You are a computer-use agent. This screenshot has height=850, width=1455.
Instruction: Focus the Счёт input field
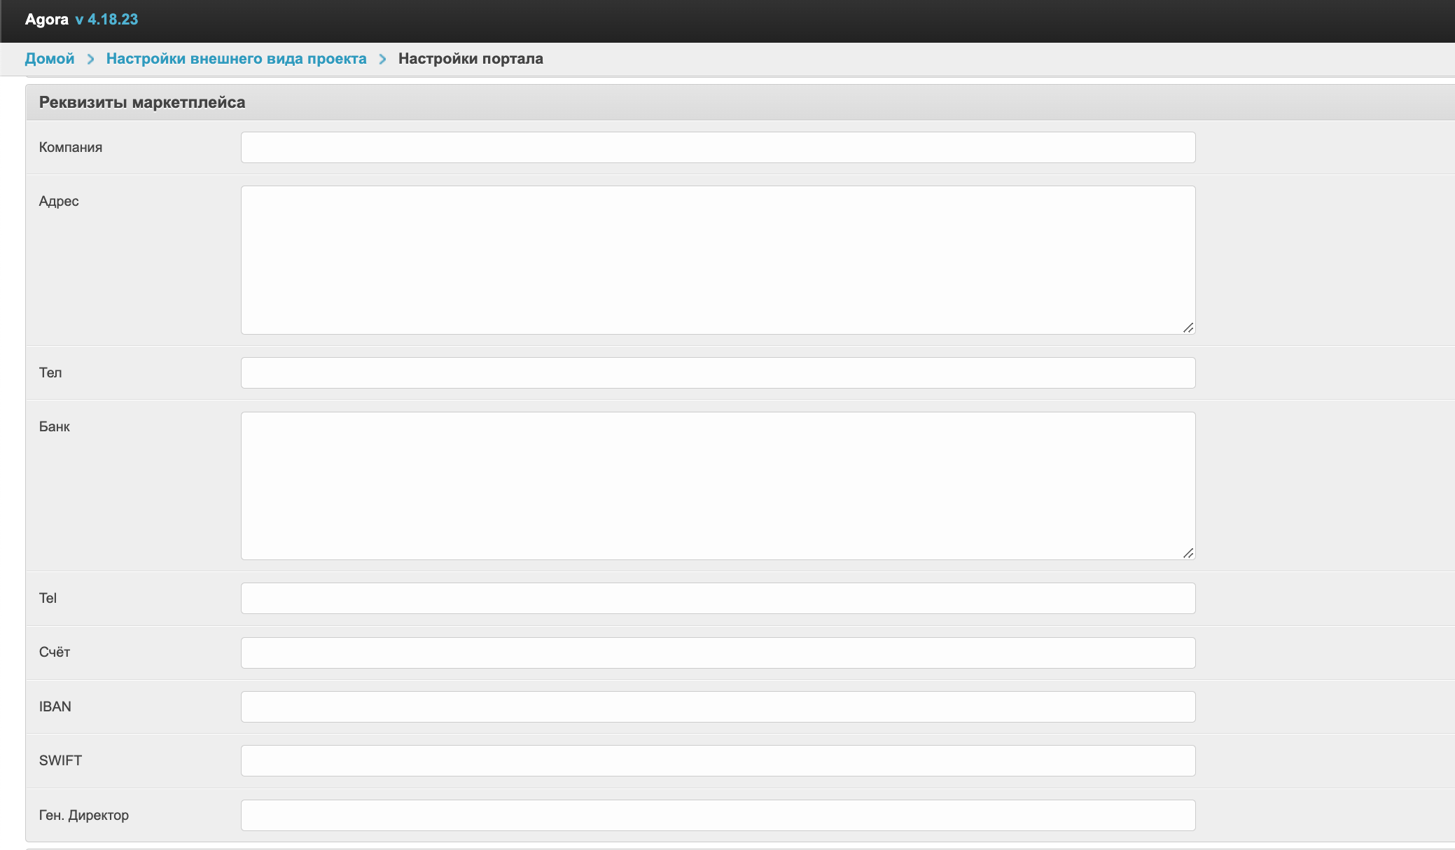tap(718, 653)
